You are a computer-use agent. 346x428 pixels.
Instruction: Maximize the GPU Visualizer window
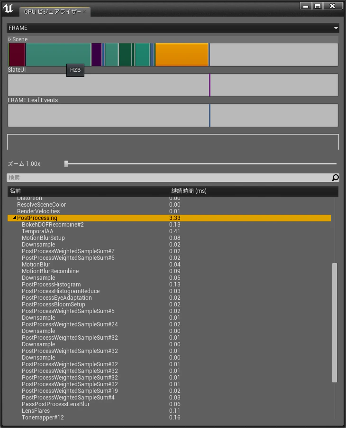coord(318,6)
